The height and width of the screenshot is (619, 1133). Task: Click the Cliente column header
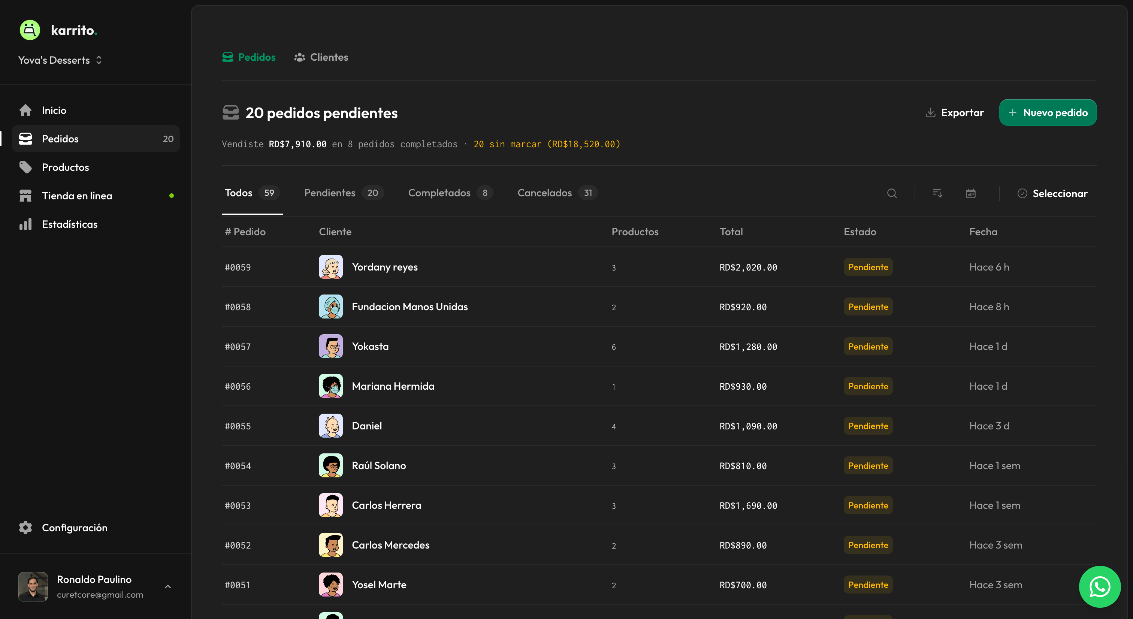335,232
